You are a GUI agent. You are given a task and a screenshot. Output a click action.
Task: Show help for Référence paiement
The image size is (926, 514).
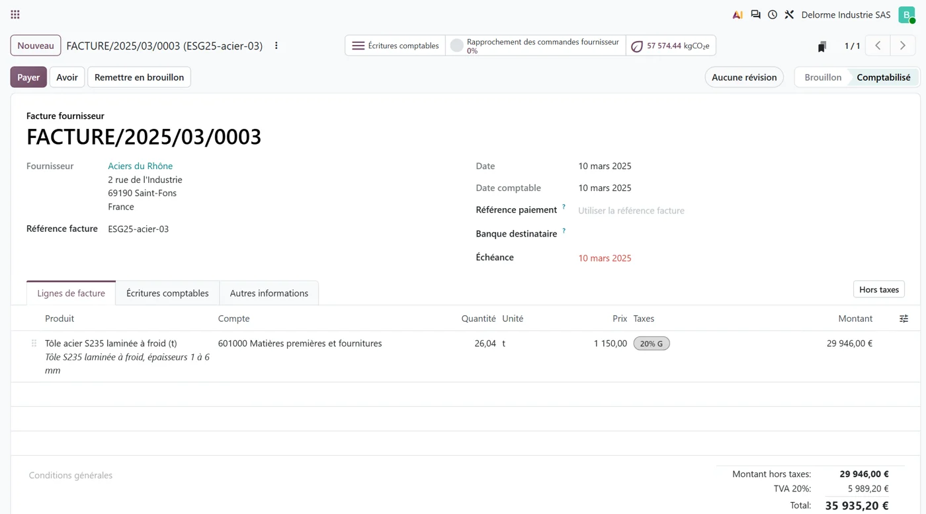[564, 207]
